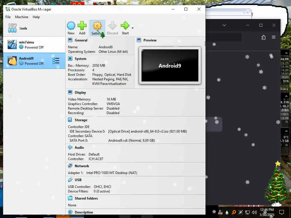Open the Start button dropdown arrow
Viewport: 291px width, 218px height.
click(132, 28)
